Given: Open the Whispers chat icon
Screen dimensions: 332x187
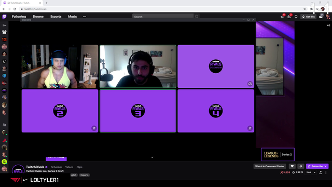Looking at the screenshot, I should tap(296, 17).
